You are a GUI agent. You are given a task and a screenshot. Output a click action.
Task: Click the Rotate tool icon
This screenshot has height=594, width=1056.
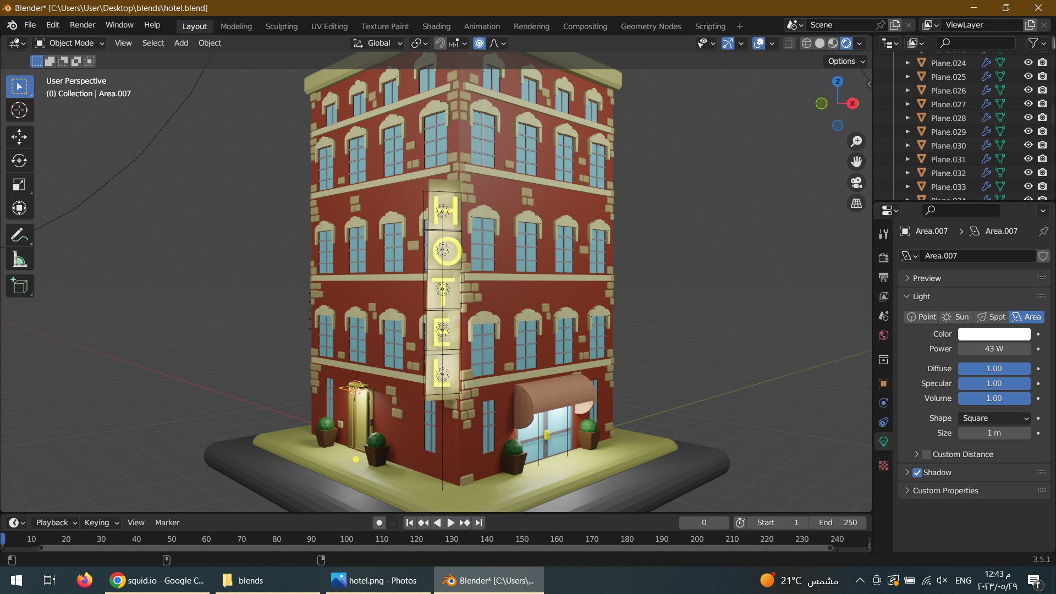(x=20, y=160)
